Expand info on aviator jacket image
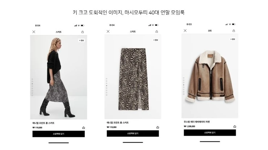The width and height of the screenshot is (268, 150). coord(233,39)
